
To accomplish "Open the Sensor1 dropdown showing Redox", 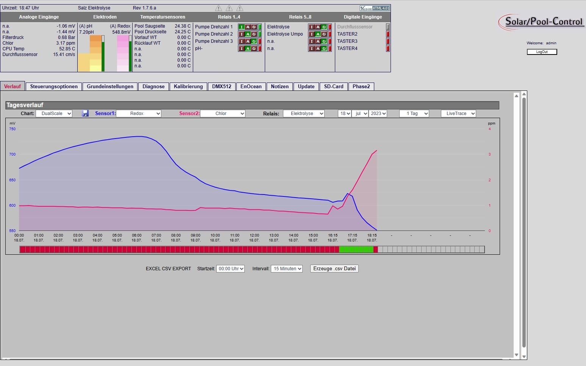I will (x=139, y=114).
